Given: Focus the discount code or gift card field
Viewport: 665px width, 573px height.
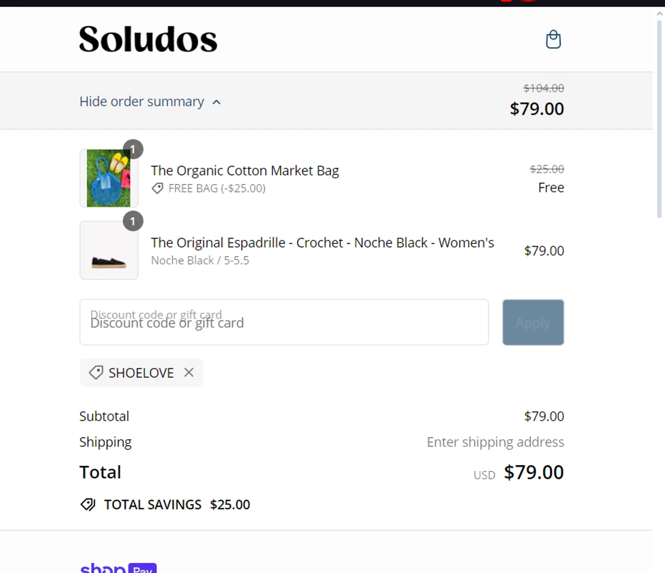Looking at the screenshot, I should pyautogui.click(x=284, y=322).
